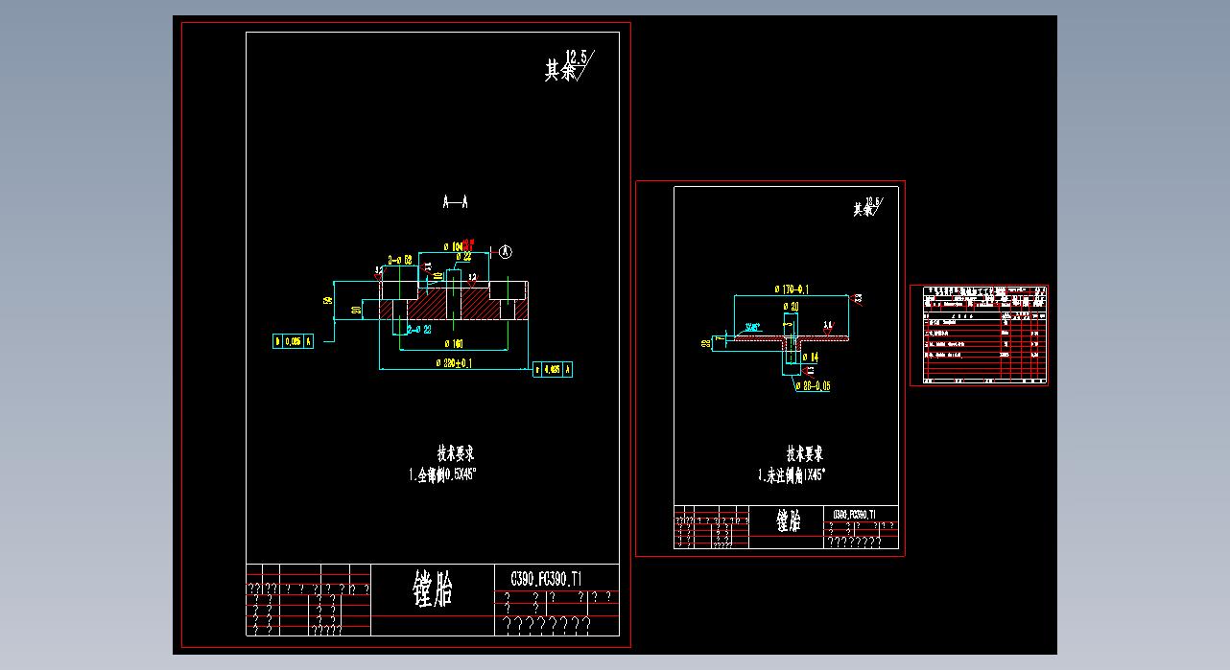Screen dimensions: 1230x670
Task: Select the left tolerance frame reading 0.085
Action: click(294, 340)
